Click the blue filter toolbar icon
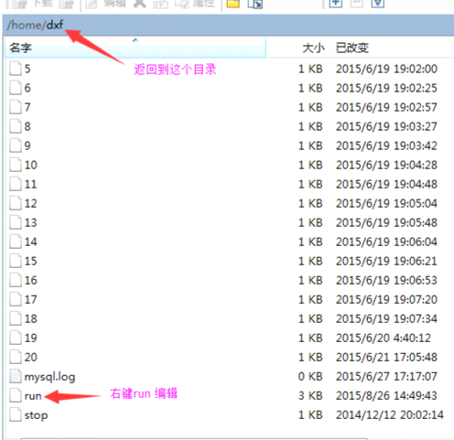 coord(378,4)
